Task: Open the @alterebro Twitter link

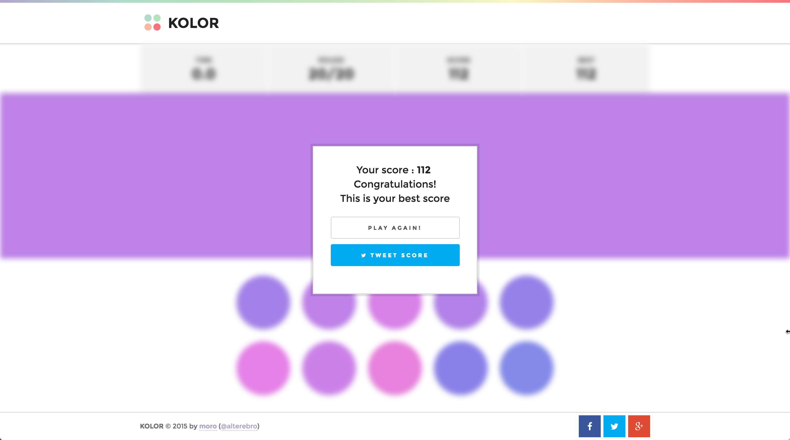Action: pyautogui.click(x=239, y=426)
